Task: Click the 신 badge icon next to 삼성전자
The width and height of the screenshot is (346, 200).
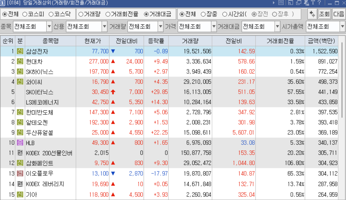Action: (x=20, y=51)
